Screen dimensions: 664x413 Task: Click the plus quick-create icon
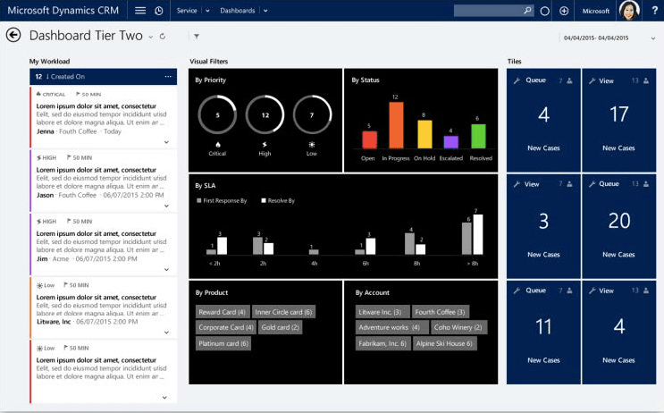point(564,11)
